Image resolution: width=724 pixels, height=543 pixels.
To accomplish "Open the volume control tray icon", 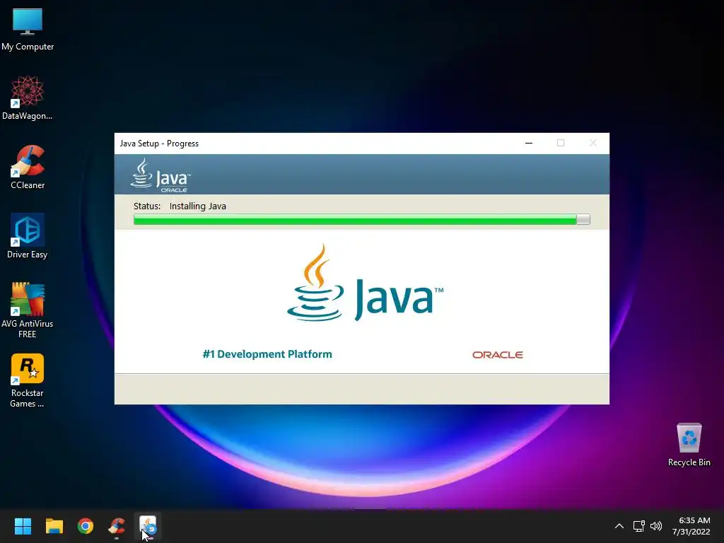I will pyautogui.click(x=655, y=526).
